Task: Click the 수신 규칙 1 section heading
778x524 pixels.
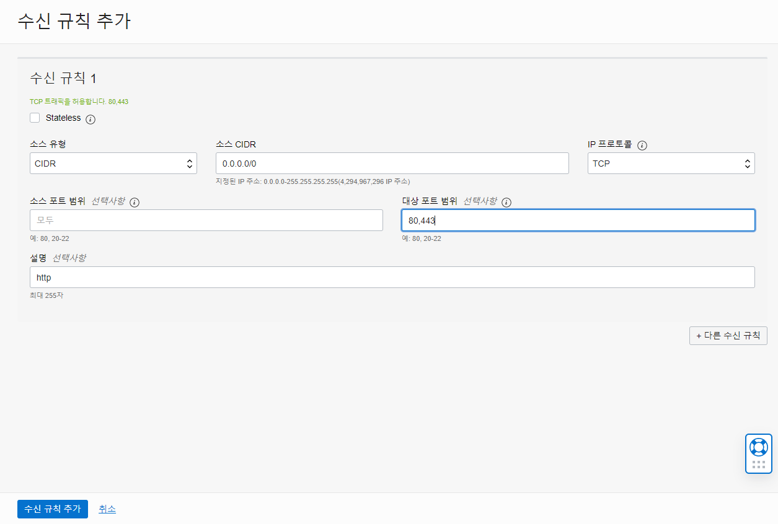Action: (63, 78)
